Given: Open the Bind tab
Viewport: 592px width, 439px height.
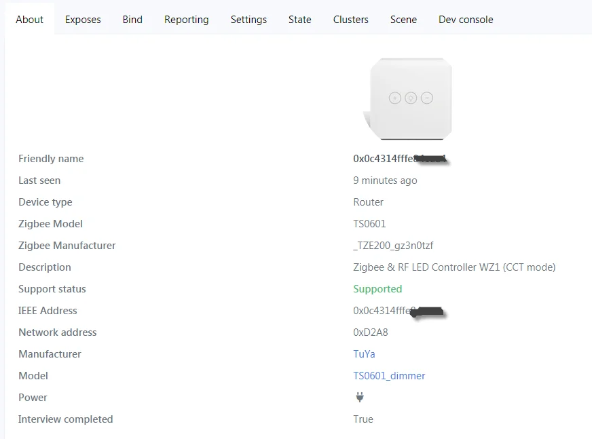Looking at the screenshot, I should [132, 20].
